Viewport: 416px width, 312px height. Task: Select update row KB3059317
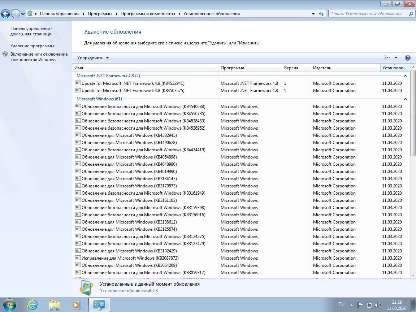point(241,273)
